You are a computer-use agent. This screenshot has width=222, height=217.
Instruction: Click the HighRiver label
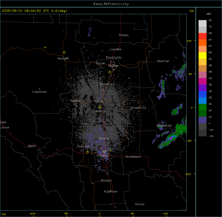(111, 191)
